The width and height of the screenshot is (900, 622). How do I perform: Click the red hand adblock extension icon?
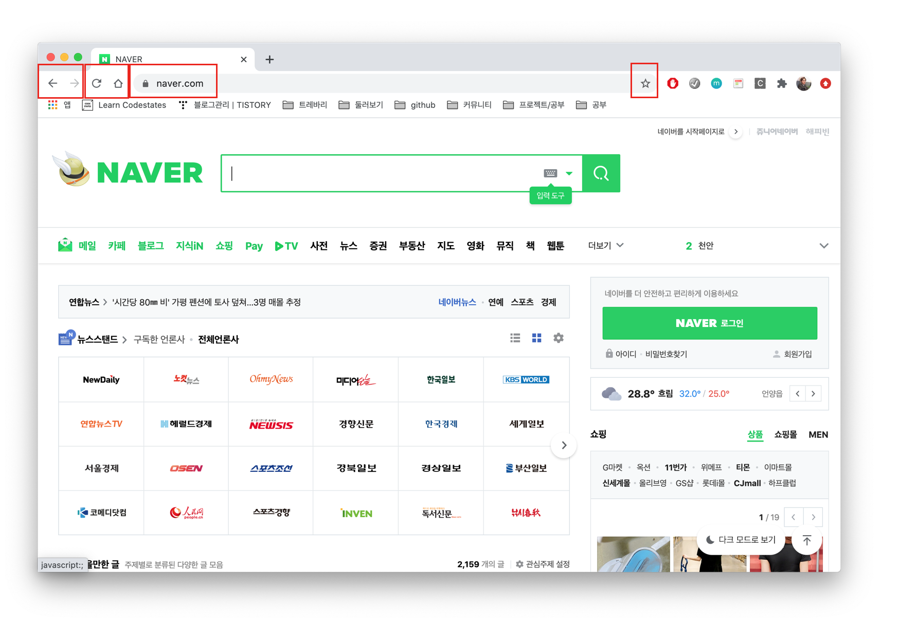673,83
